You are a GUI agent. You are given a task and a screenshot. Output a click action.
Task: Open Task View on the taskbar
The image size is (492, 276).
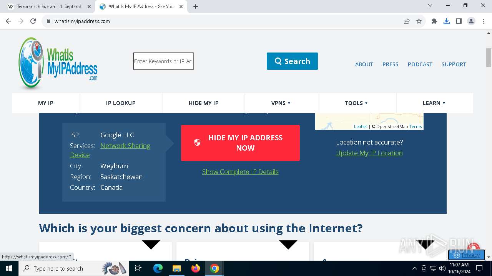pos(139,268)
